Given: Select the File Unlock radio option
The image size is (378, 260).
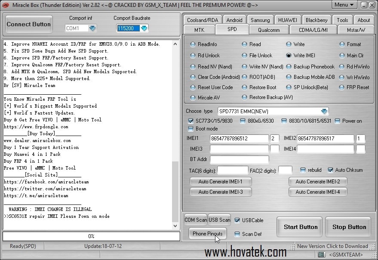Looking at the screenshot, I should [257, 56].
